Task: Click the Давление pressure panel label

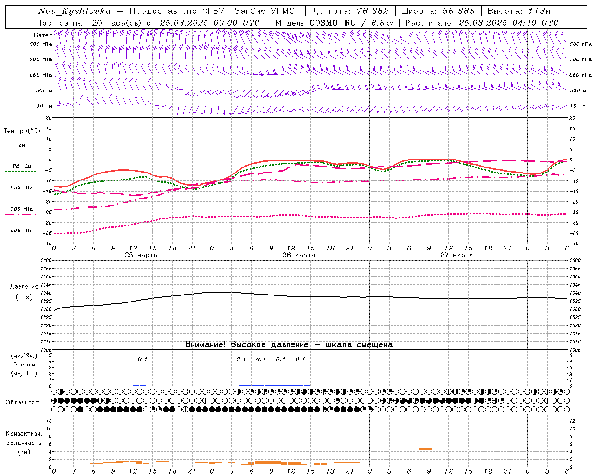Action: pos(24,287)
